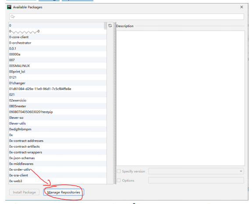Viewport: 252px width, 204px height.
Task: Select package '0x-web3'
Action: point(57,181)
